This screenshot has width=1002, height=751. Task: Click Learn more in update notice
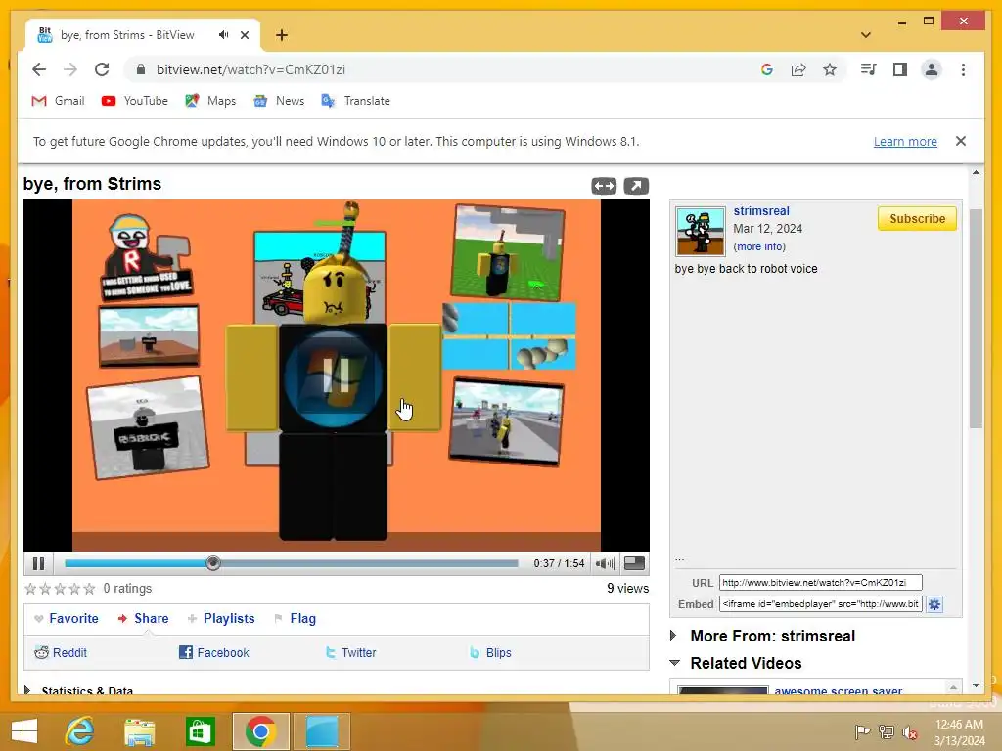coord(905,141)
